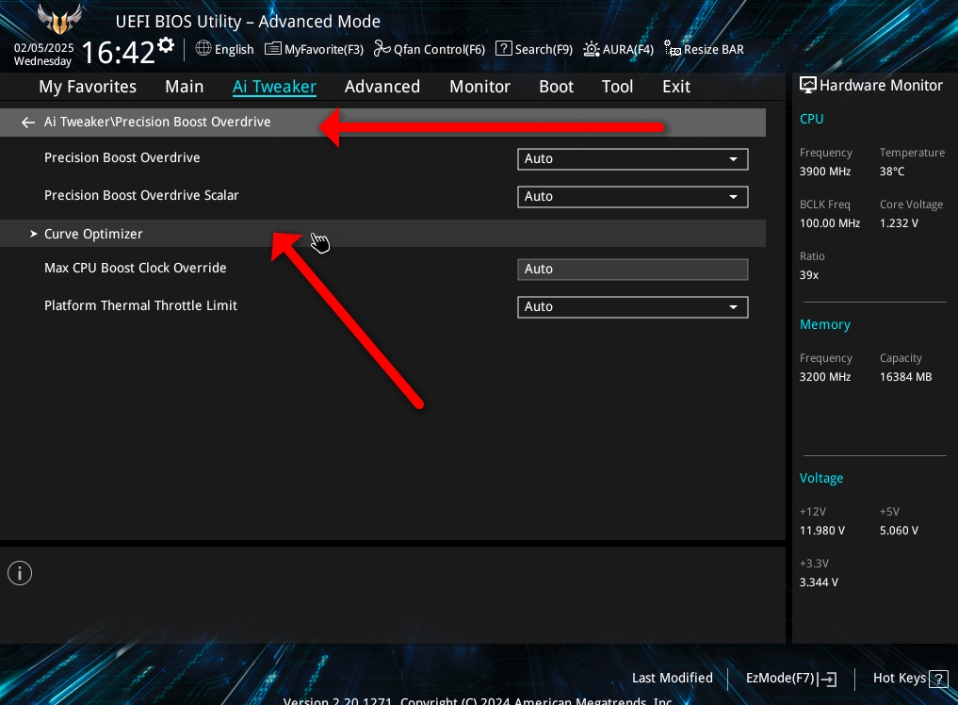Click the Core Voltage value 1.232 V
Screen dimensions: 958x705
(x=899, y=223)
